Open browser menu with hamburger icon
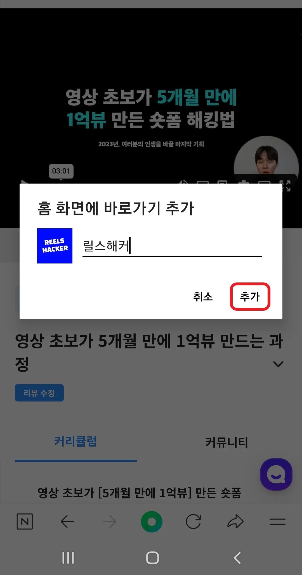This screenshot has width=302, height=575. (x=277, y=521)
